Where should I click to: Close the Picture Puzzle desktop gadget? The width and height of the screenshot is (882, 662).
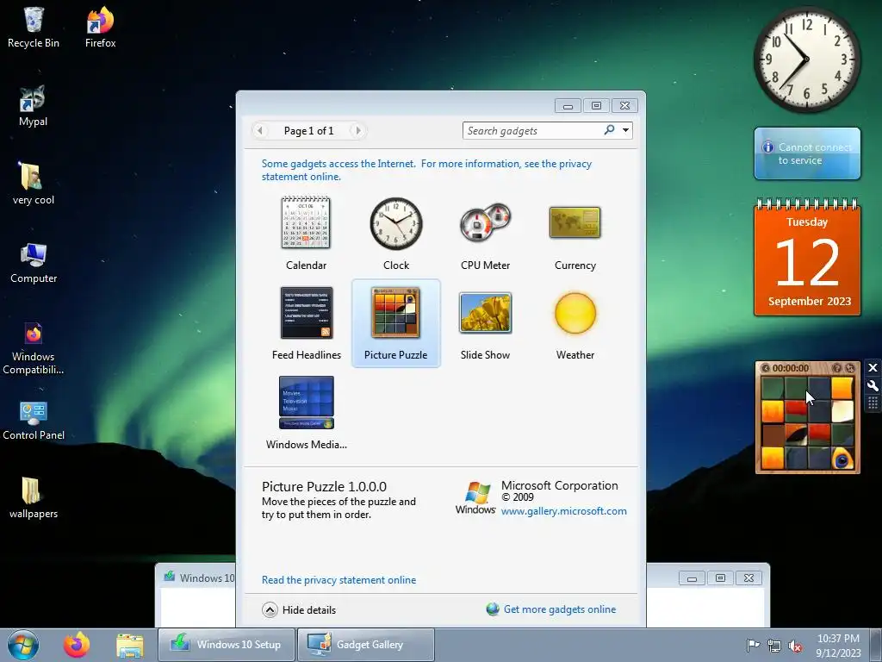pyautogui.click(x=873, y=367)
